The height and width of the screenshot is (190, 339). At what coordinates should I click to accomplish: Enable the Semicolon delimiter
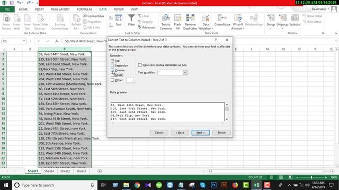pyautogui.click(x=112, y=65)
